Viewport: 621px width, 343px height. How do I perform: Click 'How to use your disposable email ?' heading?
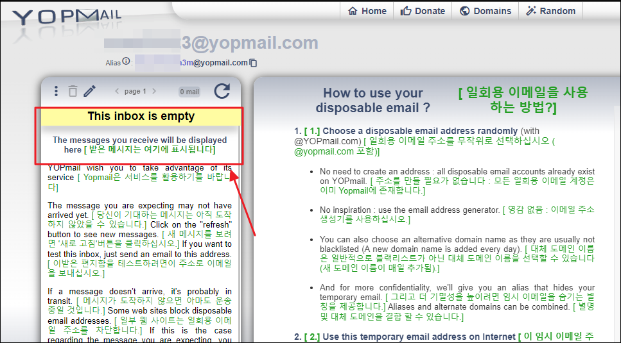coord(373,101)
